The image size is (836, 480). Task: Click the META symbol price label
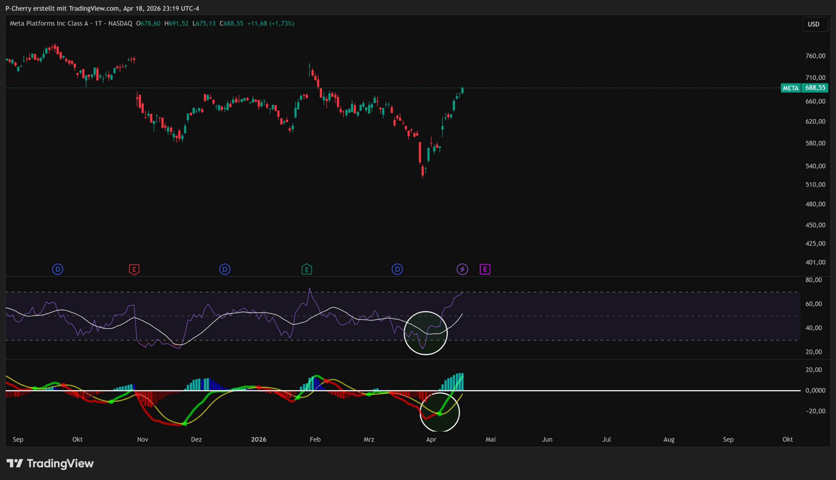tap(791, 88)
